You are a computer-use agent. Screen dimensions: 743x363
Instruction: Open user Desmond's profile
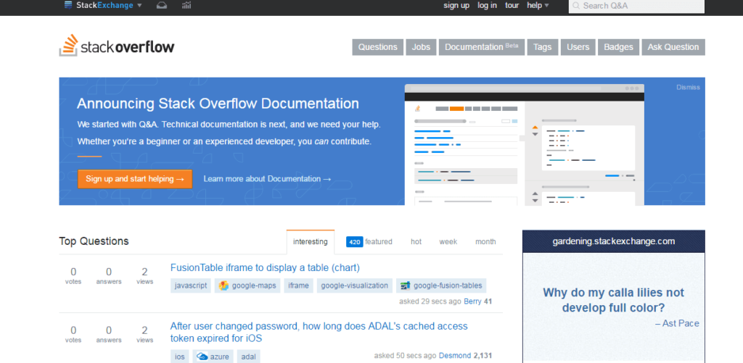pos(455,356)
